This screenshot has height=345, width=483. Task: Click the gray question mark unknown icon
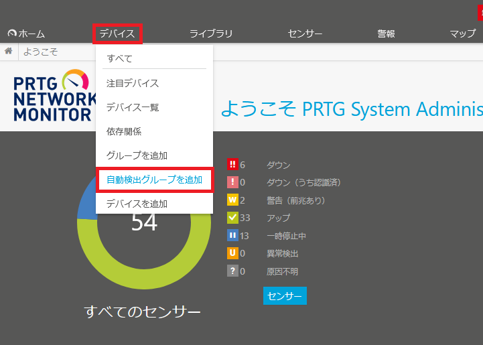pyautogui.click(x=232, y=271)
